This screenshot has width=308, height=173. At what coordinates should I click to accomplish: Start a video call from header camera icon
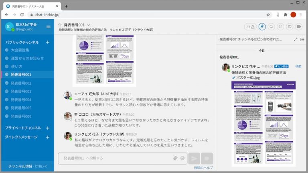coord(299,27)
